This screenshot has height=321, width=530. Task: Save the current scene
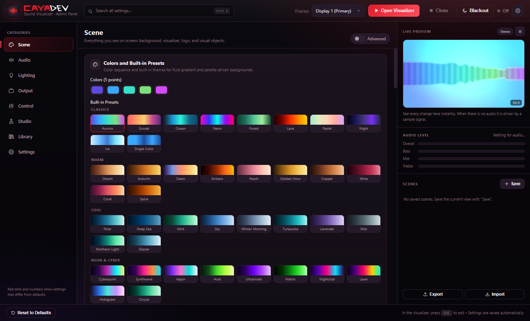(x=512, y=184)
